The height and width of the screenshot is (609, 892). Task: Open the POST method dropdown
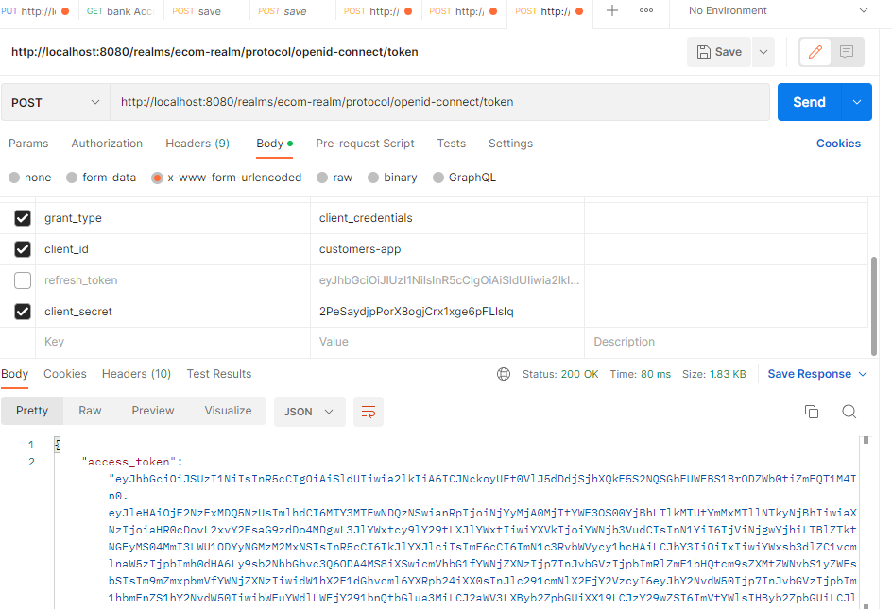pos(54,101)
